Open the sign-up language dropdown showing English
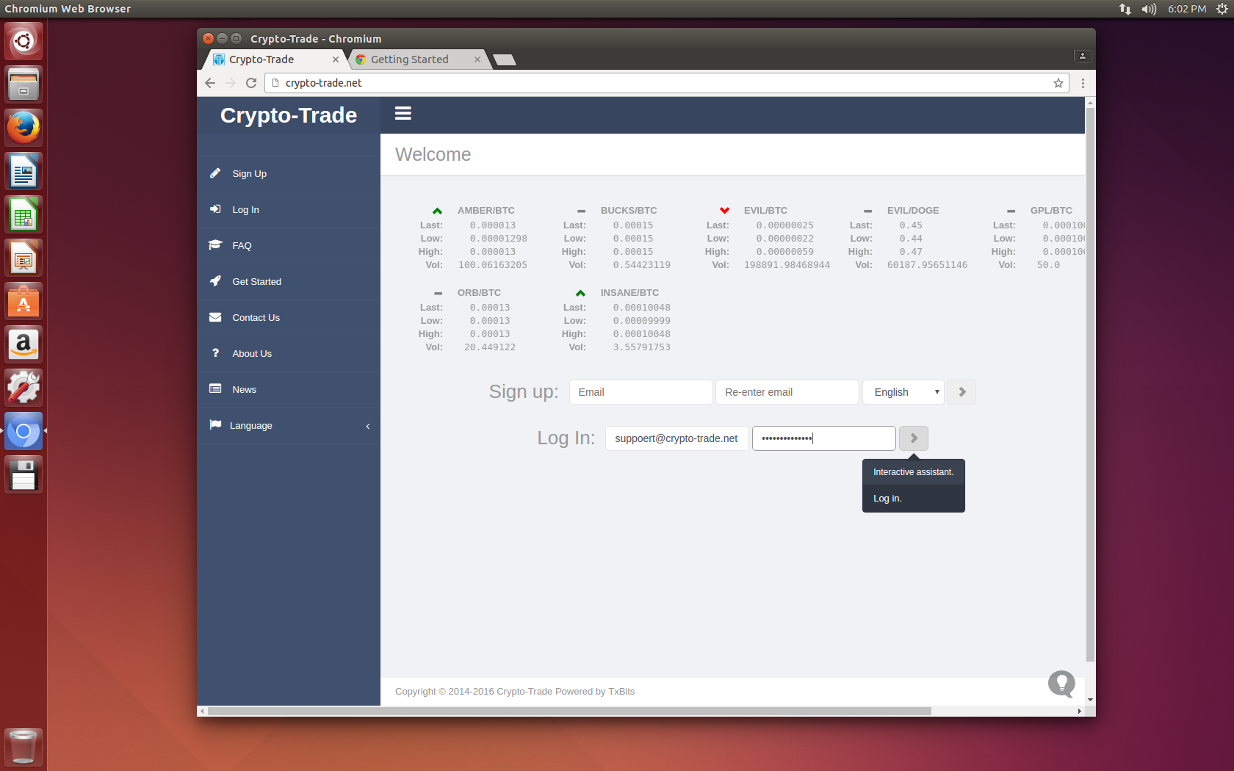The height and width of the screenshot is (771, 1234). coord(903,392)
